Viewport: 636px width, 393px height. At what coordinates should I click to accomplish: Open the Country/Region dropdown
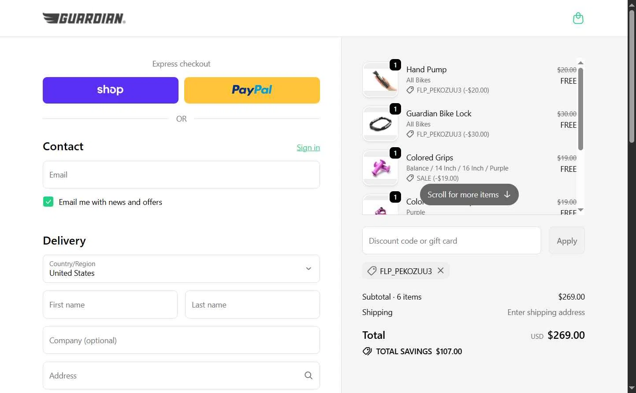(181, 269)
